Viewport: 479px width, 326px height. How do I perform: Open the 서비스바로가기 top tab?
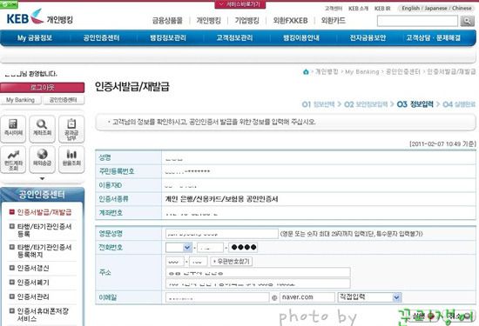coord(240,4)
